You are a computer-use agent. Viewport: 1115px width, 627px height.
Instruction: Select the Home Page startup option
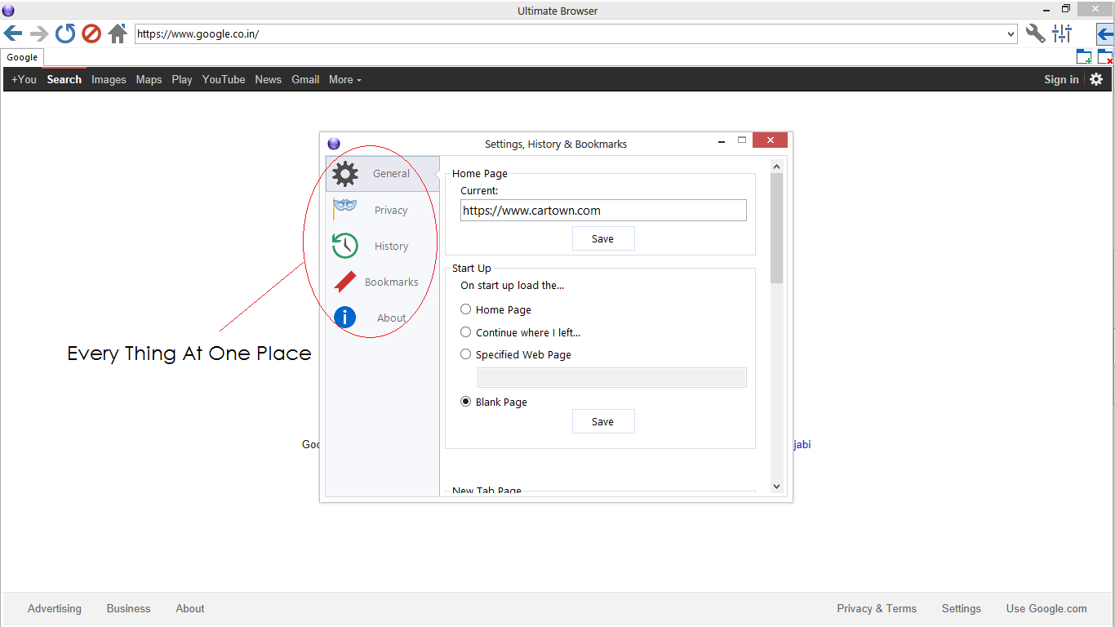(465, 309)
